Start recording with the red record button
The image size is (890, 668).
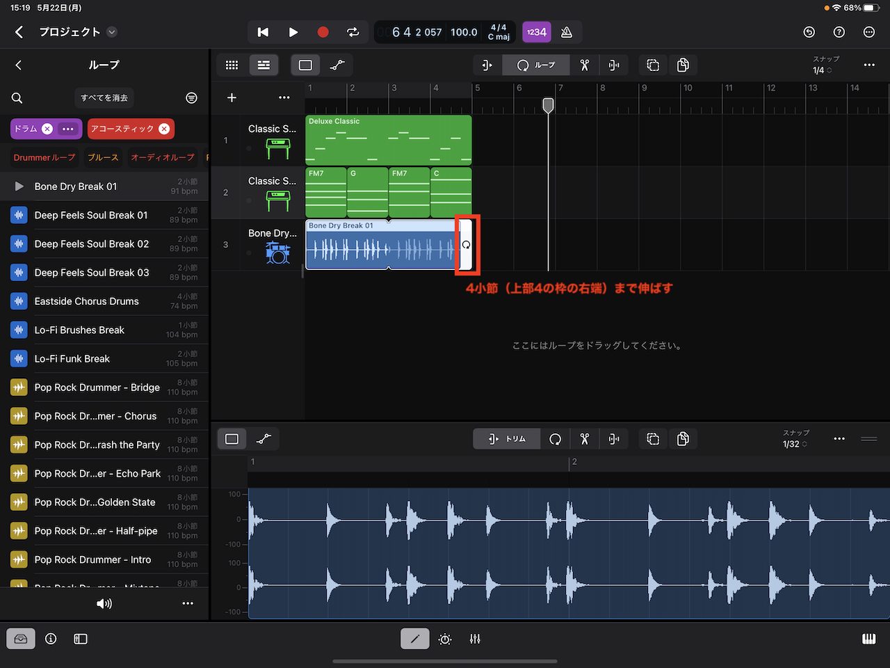point(323,32)
